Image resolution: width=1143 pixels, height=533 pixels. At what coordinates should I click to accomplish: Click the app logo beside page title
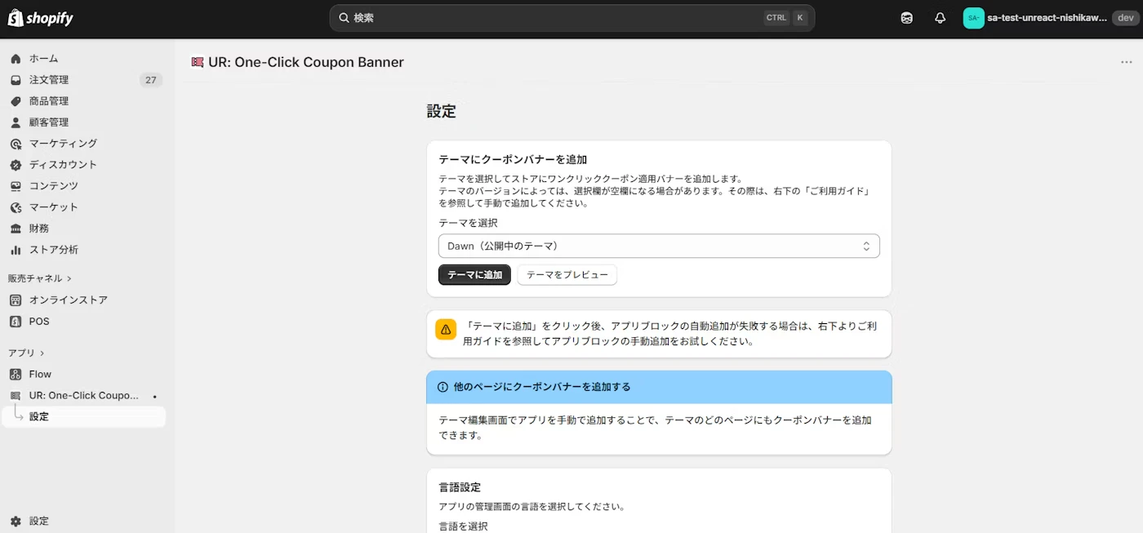[x=197, y=62]
